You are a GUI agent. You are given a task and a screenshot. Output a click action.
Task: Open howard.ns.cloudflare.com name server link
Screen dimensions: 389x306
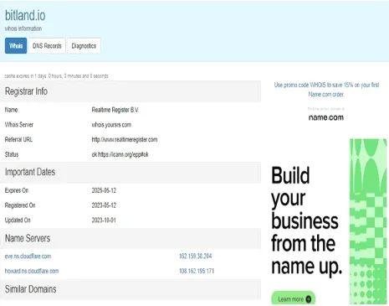32,271
